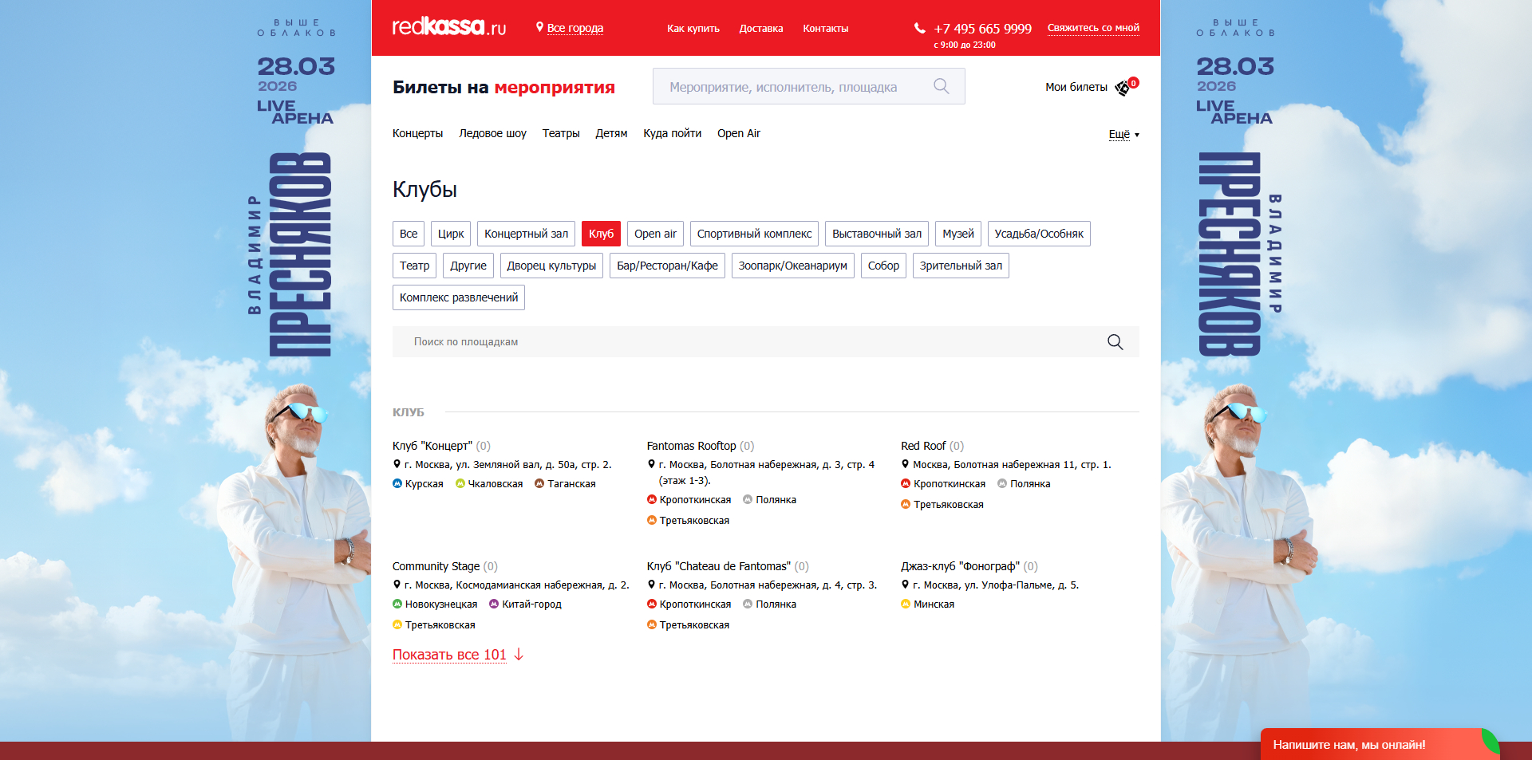1532x760 pixels.
Task: Click the Свяжитесь со мной link
Action: click(1093, 28)
